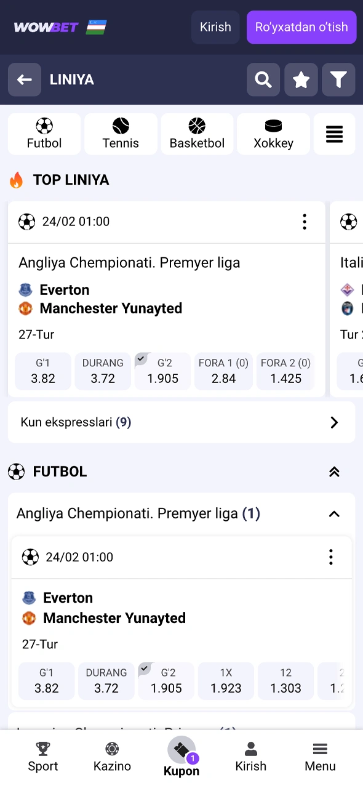Open the three-dot menu on the Everton match
Image resolution: width=363 pixels, height=788 pixels.
coord(305,222)
